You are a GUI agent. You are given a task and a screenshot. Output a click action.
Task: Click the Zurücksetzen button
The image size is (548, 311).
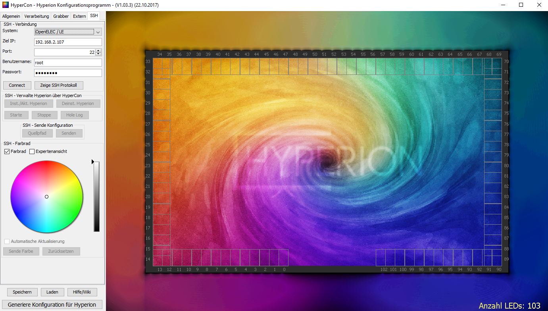61,251
